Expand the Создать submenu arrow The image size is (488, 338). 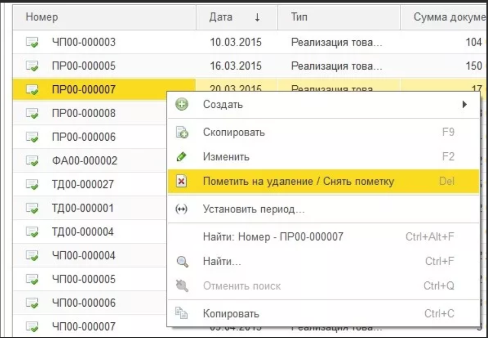coord(464,104)
